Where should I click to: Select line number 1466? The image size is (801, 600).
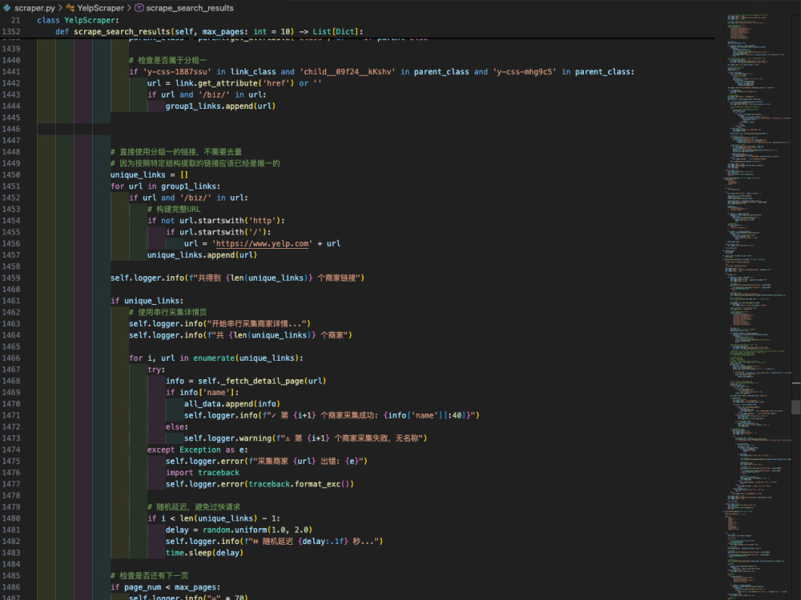tap(11, 358)
